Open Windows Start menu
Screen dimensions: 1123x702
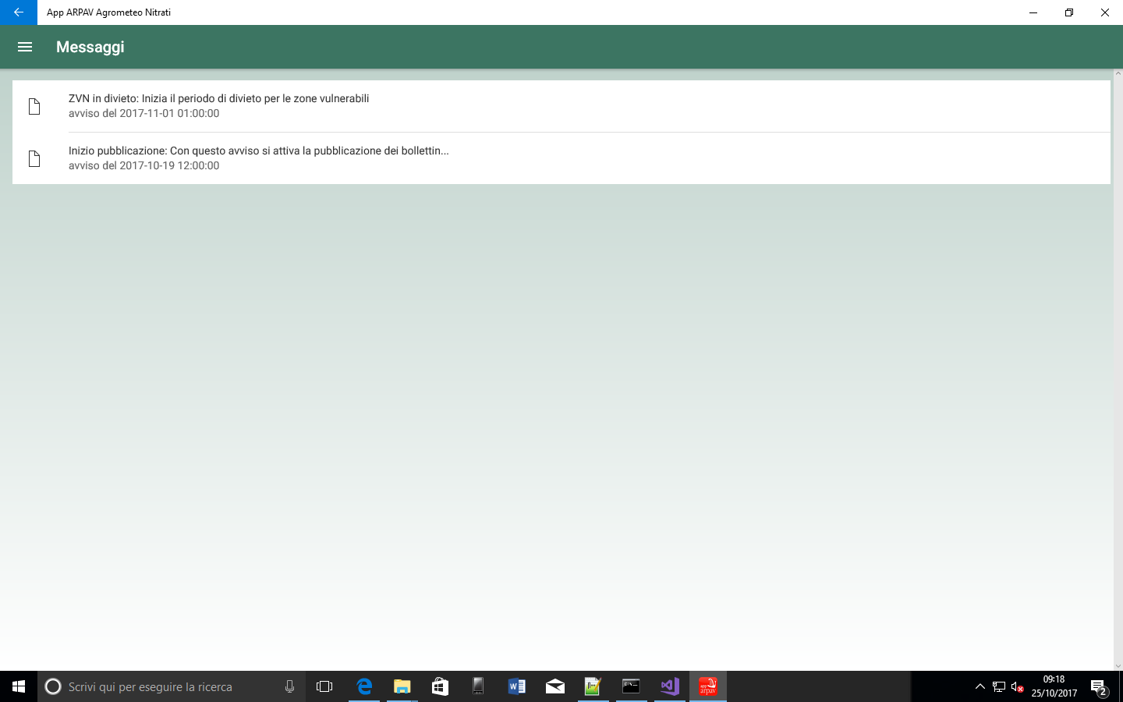(19, 686)
